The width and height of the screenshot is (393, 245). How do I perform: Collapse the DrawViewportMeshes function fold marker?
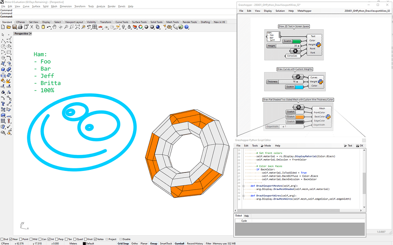[243, 186]
